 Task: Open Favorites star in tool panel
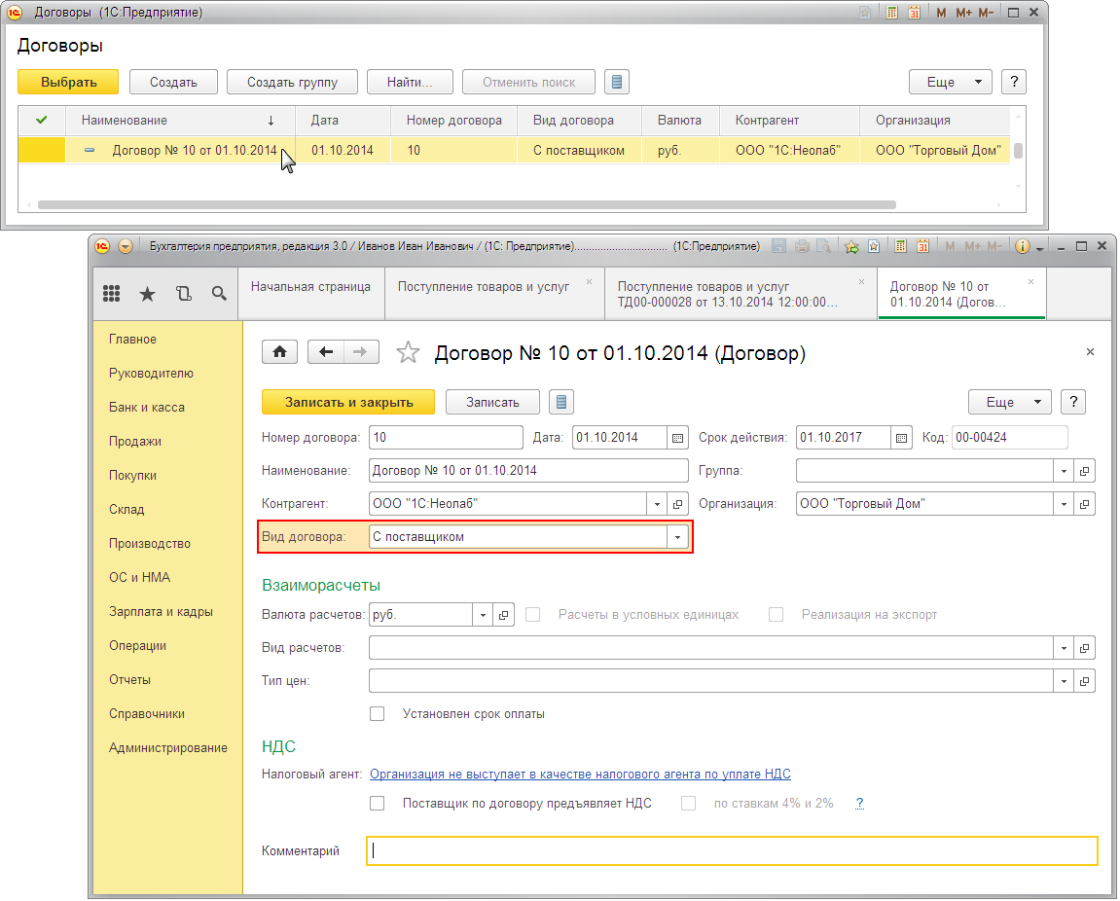point(147,294)
